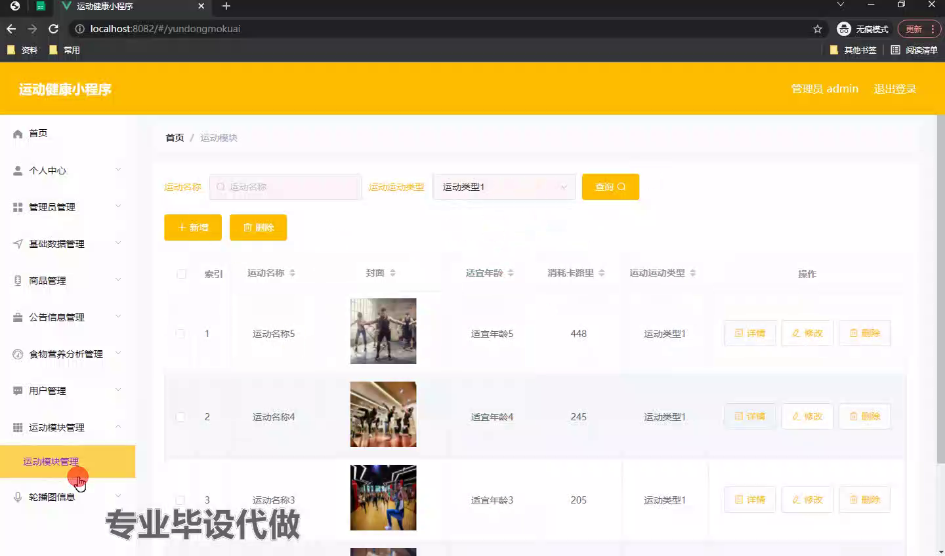Open the 用户管理 sidebar menu
The width and height of the screenshot is (945, 556).
pos(68,391)
